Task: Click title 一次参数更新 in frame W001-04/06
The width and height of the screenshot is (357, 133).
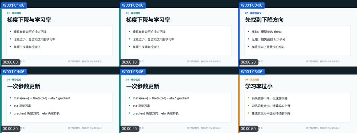Action: [24, 86]
